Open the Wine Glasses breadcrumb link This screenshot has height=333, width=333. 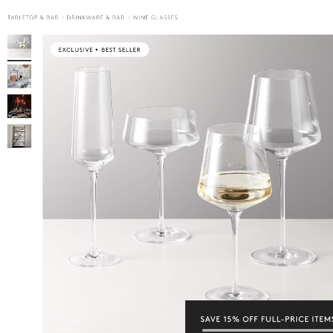[155, 17]
